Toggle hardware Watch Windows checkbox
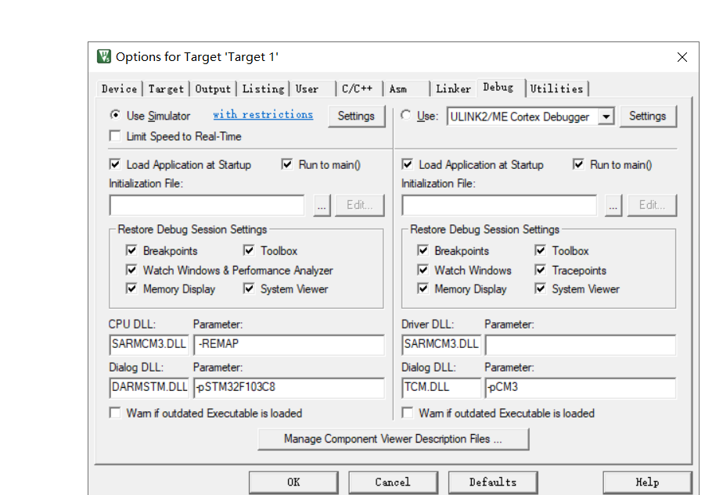The width and height of the screenshot is (723, 495). (x=423, y=270)
